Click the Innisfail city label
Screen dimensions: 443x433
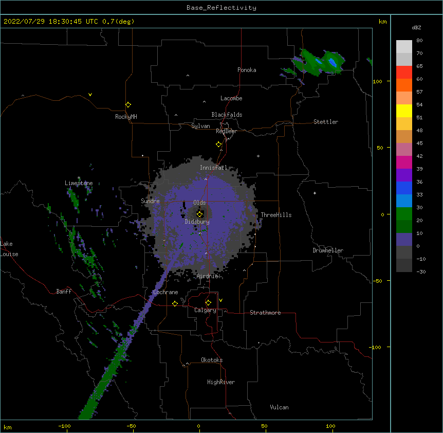point(213,168)
